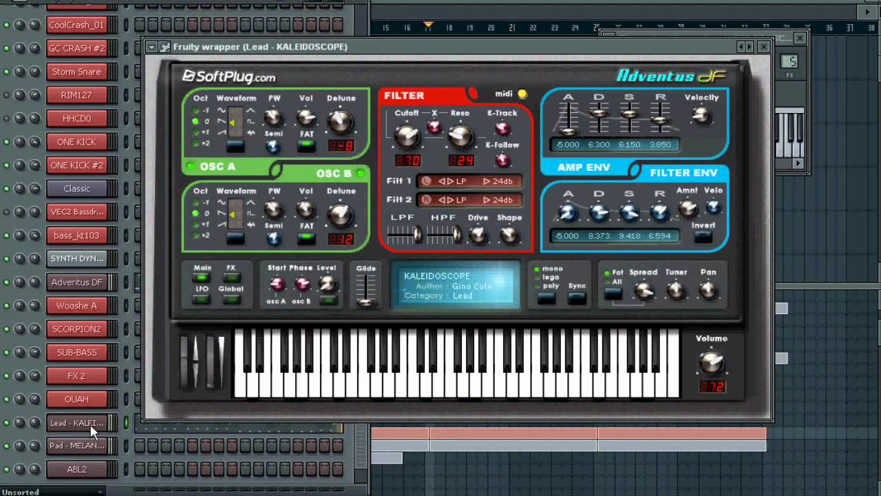Click the filter Cutoff knob

tap(407, 136)
